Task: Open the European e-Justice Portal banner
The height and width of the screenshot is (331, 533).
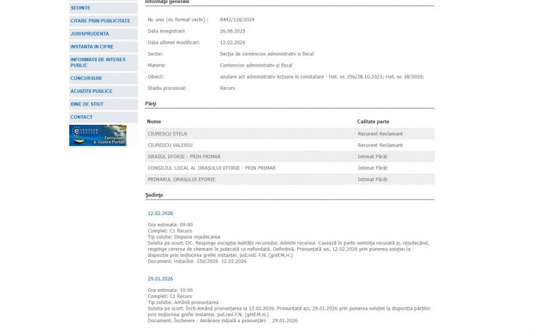Action: 98,135
